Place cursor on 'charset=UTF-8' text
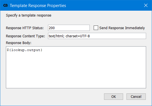 (x=78, y=36)
